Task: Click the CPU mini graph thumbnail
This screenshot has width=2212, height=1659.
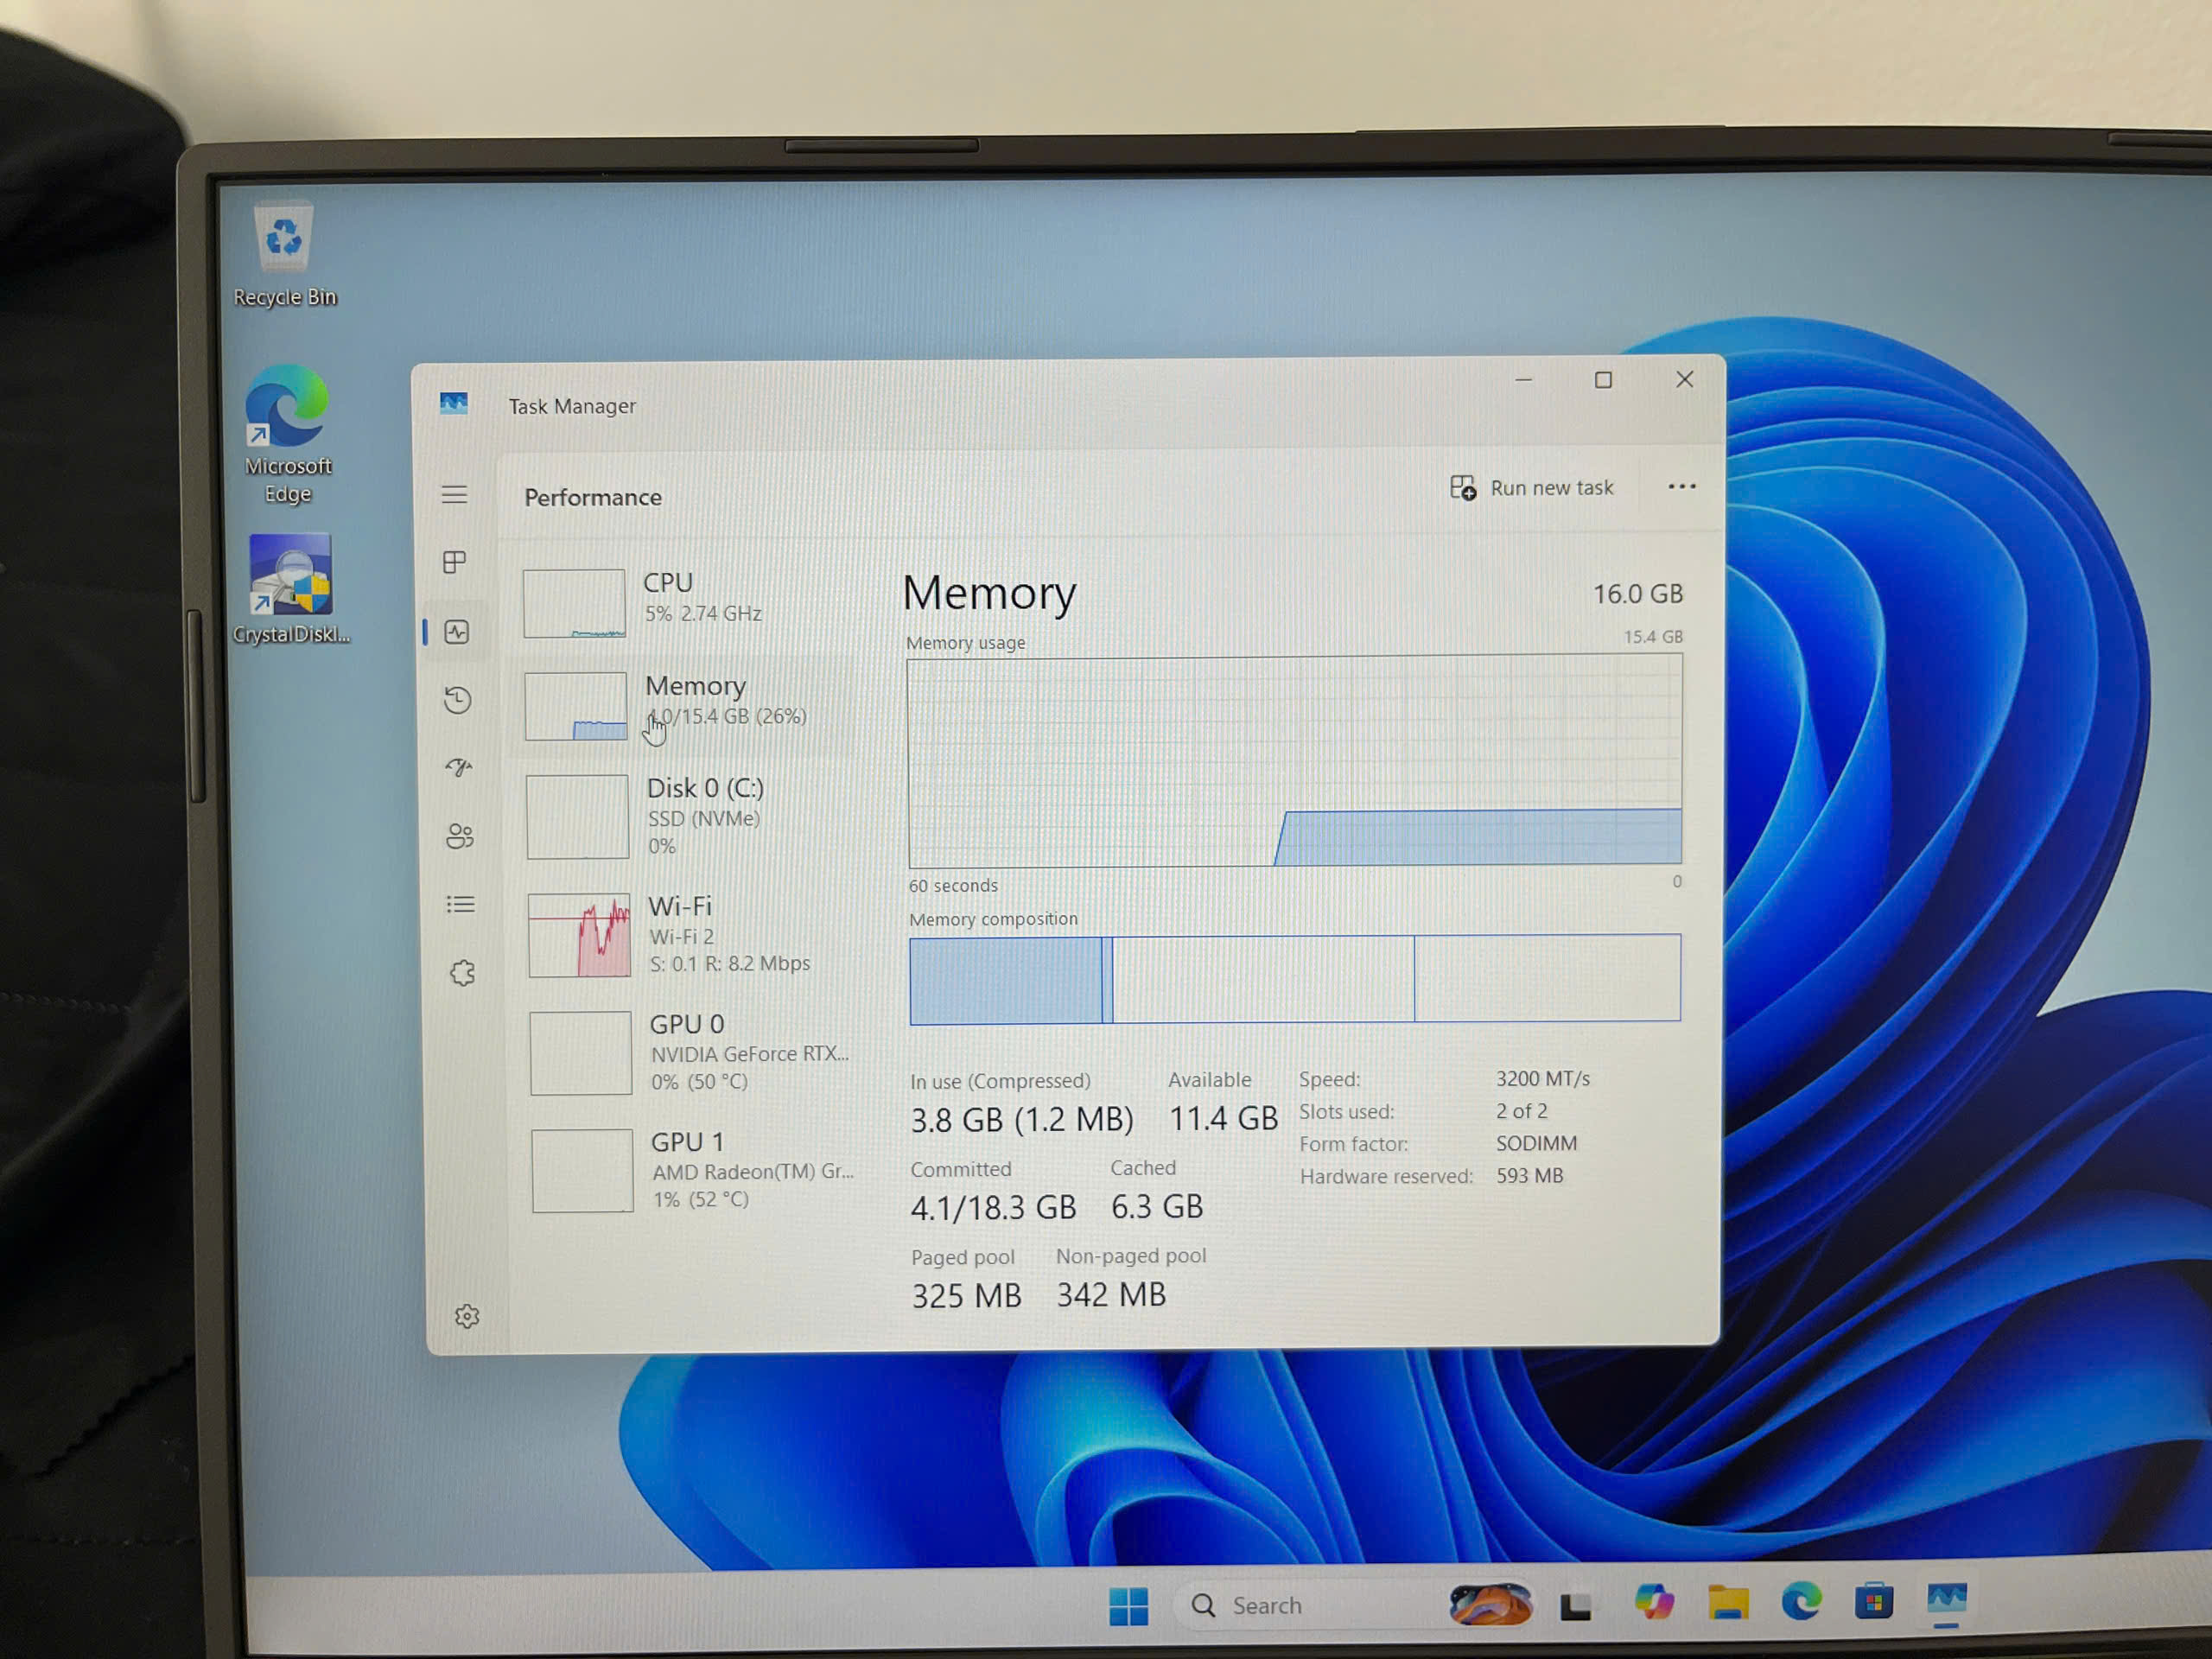Action: (x=574, y=603)
